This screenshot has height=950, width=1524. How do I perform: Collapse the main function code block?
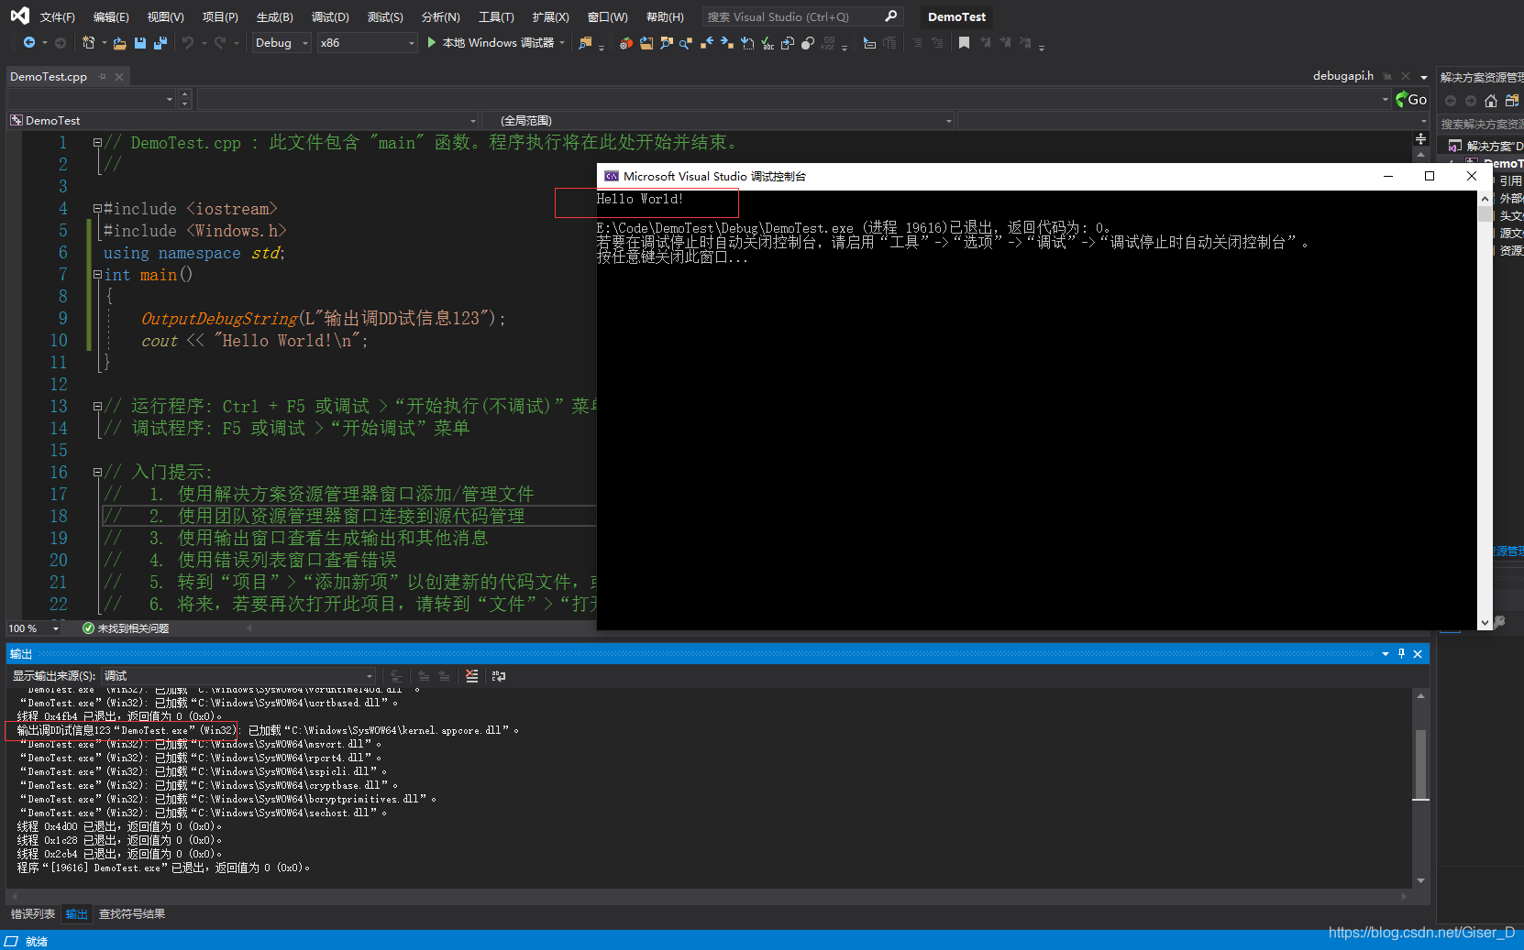point(97,275)
